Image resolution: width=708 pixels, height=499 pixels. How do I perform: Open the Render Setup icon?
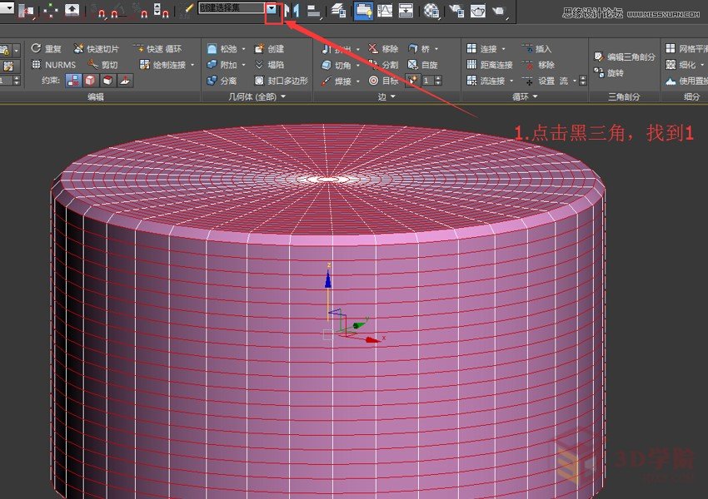coord(456,10)
